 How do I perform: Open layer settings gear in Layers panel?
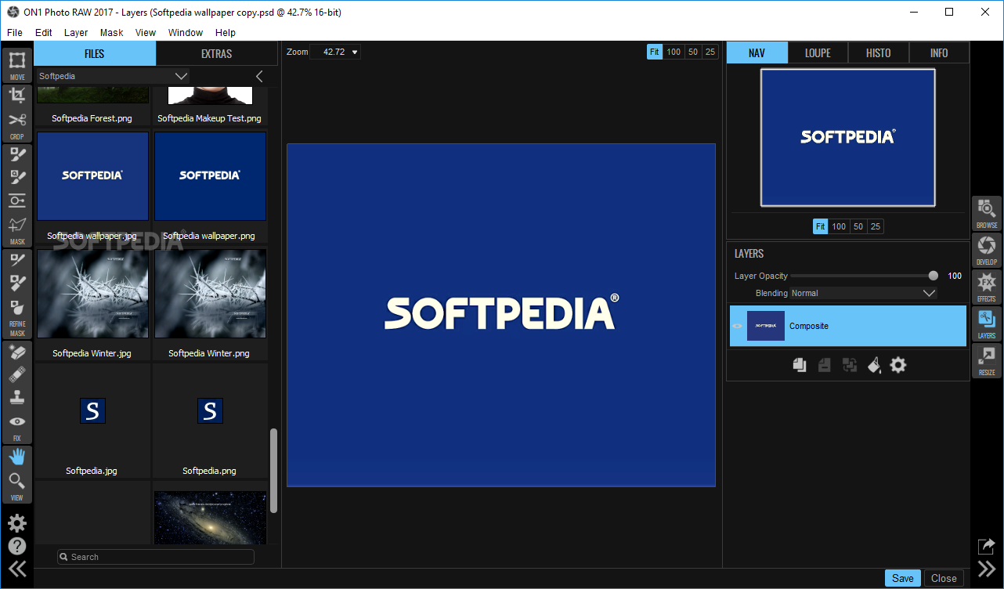(898, 365)
